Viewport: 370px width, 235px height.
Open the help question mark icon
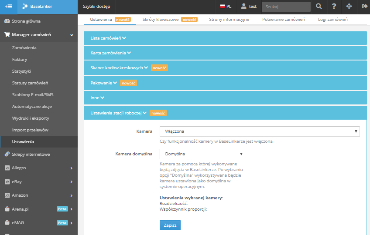pos(334,7)
